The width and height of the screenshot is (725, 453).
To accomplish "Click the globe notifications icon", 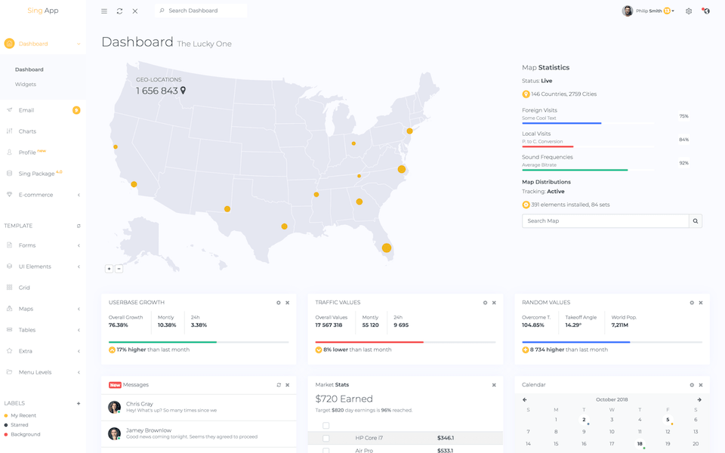I will (x=705, y=11).
